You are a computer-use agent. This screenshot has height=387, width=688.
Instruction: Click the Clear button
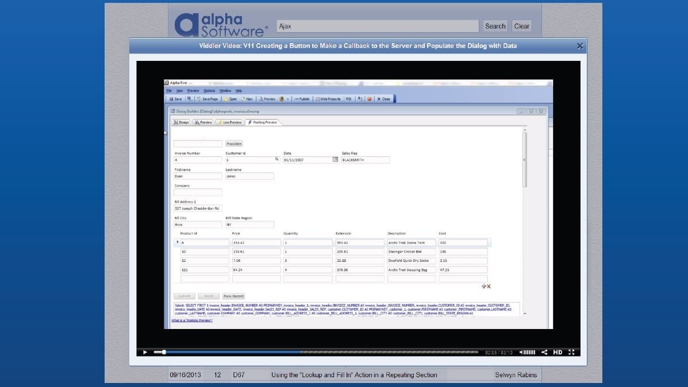coord(521,26)
